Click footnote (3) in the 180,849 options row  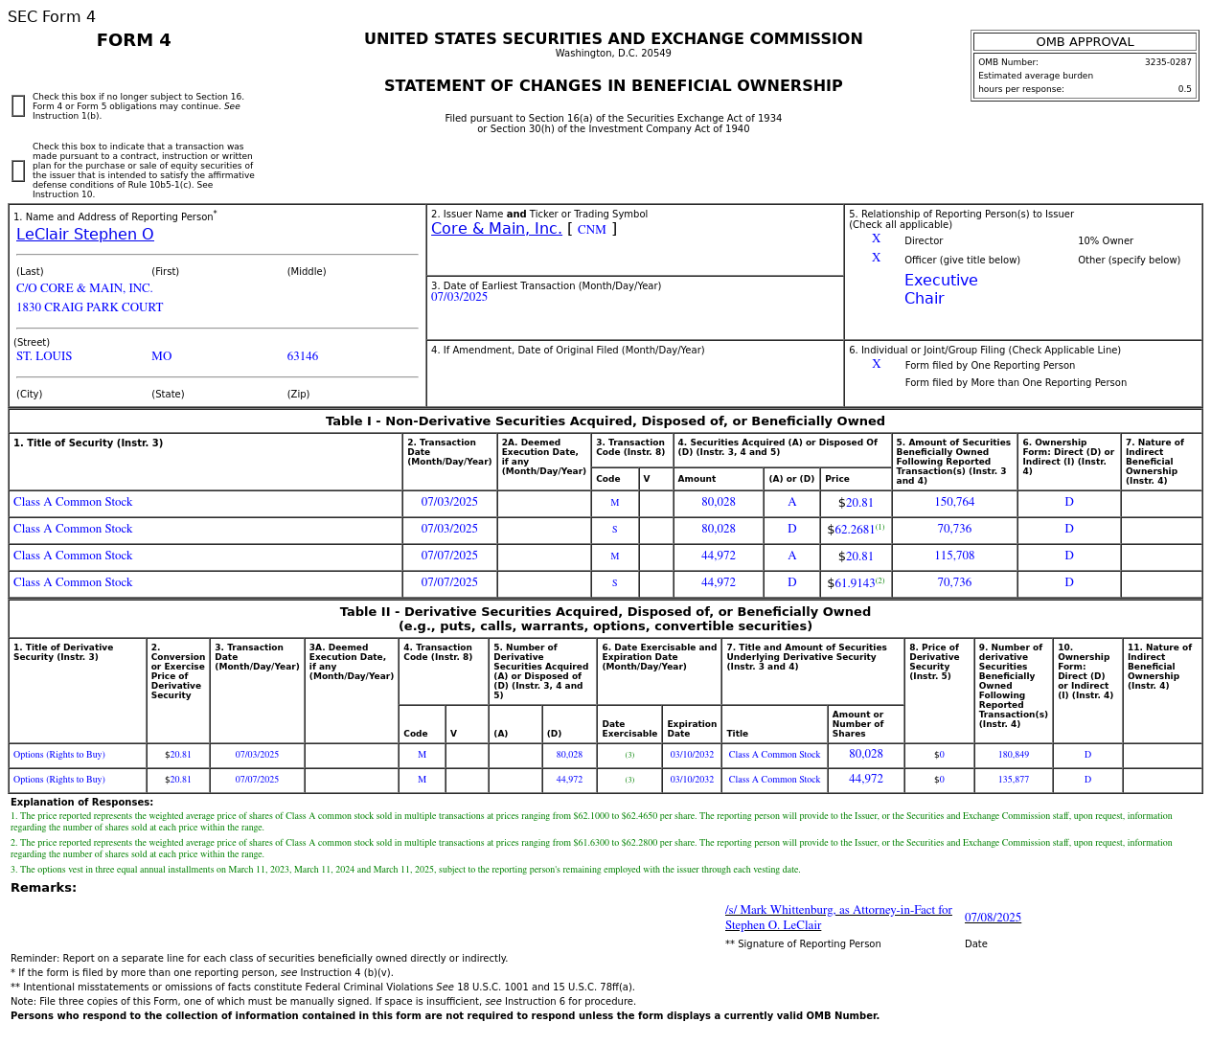click(x=629, y=755)
